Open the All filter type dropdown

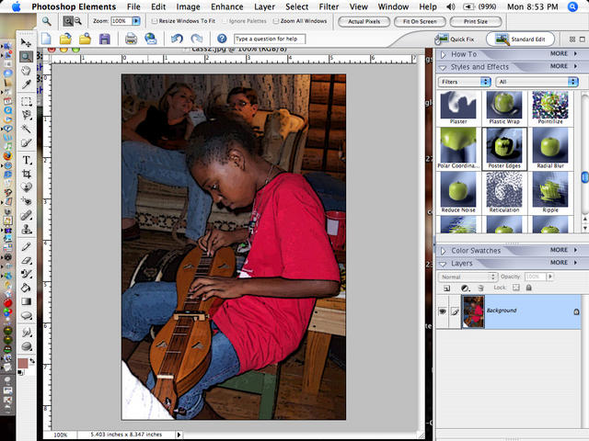tap(537, 82)
